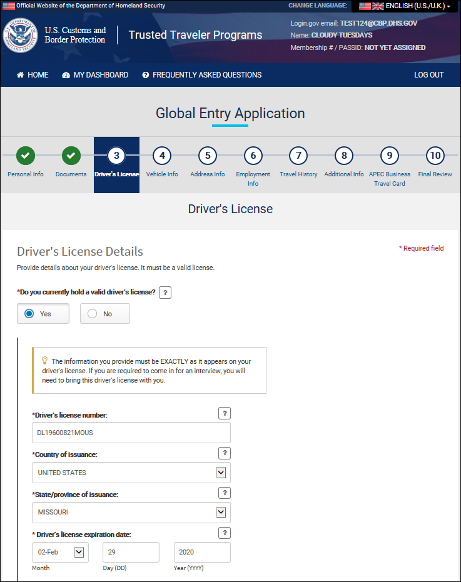The width and height of the screenshot is (461, 582).
Task: Open the expiration Month dropdown
Action: (79, 552)
